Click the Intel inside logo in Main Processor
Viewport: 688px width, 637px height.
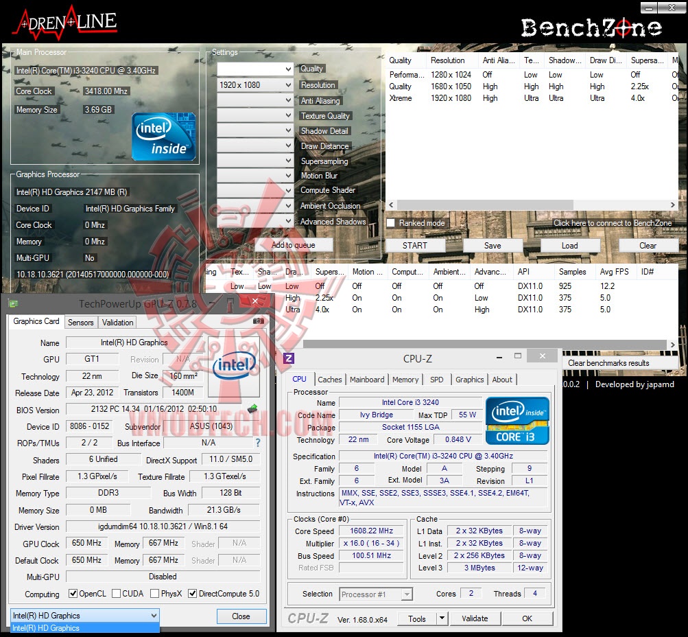pos(164,137)
